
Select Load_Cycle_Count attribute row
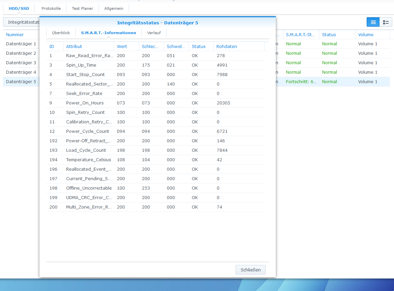point(155,150)
